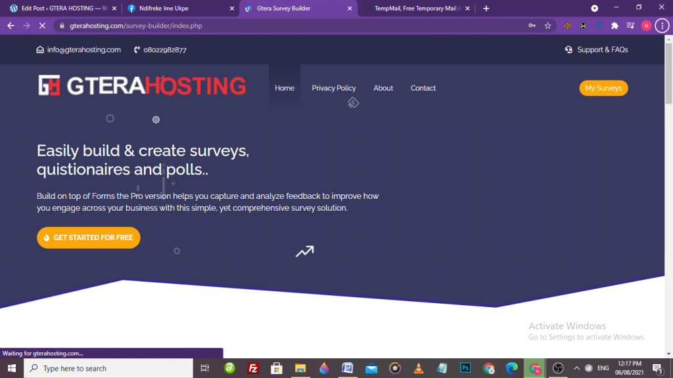This screenshot has height=378, width=673.
Task: Bookmark this page with star icon
Action: coord(547,26)
